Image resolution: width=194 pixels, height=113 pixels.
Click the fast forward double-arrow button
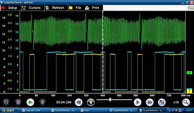tap(150, 102)
